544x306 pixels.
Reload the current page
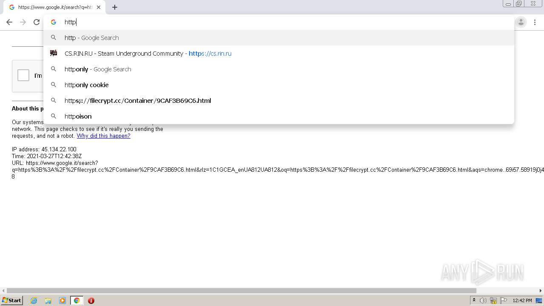click(x=37, y=22)
